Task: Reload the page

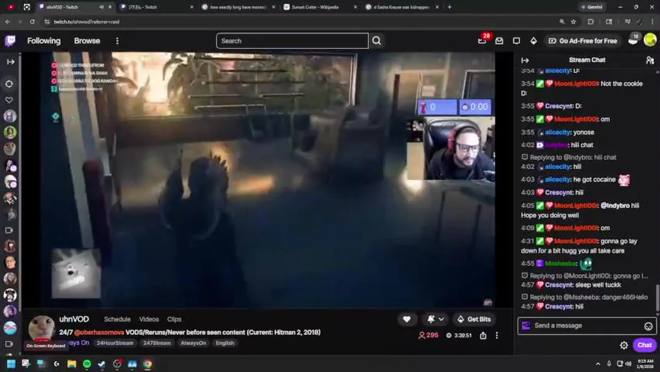Action: 32,22
